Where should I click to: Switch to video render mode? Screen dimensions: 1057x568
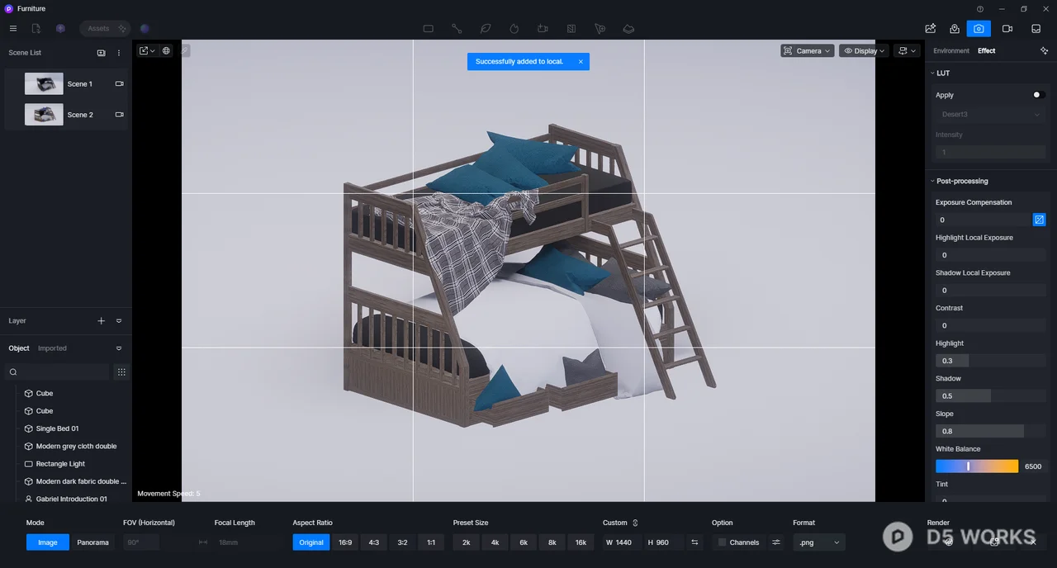pyautogui.click(x=1007, y=28)
